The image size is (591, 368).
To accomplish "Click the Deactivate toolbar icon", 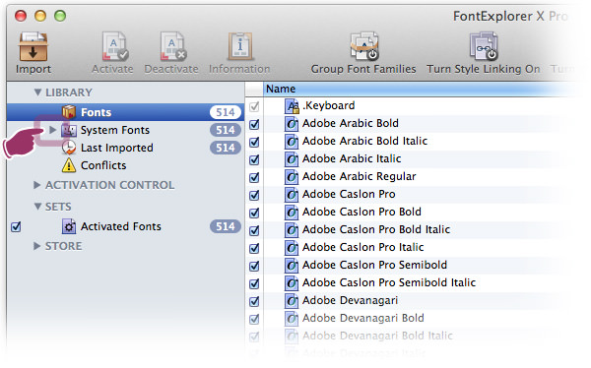I will 172,46.
